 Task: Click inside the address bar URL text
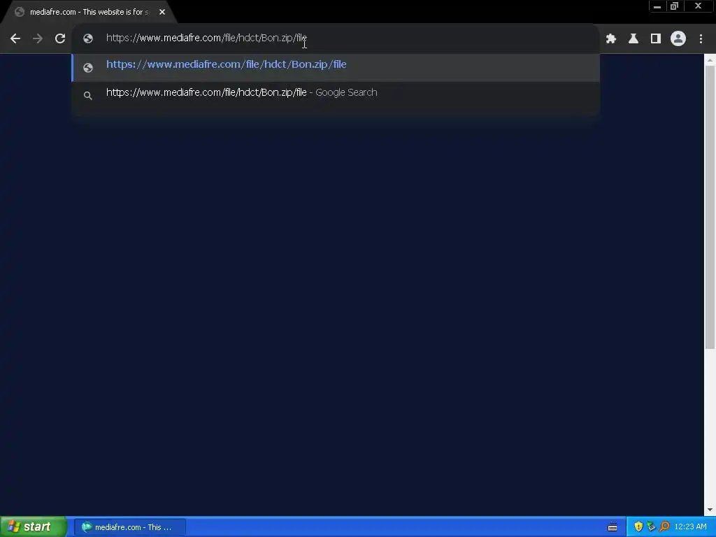(206, 38)
